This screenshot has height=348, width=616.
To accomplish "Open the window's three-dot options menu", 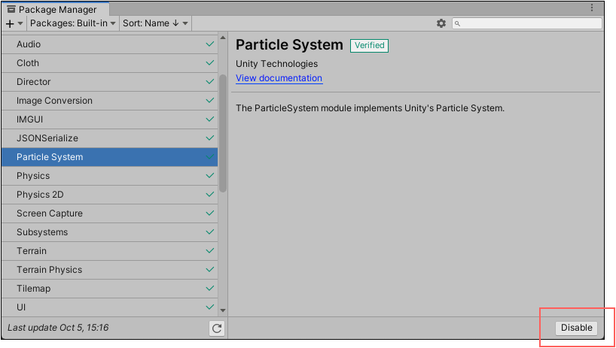I will point(594,8).
